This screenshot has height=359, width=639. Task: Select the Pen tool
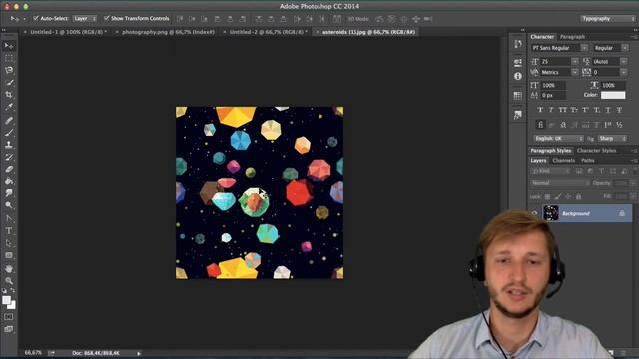9,219
